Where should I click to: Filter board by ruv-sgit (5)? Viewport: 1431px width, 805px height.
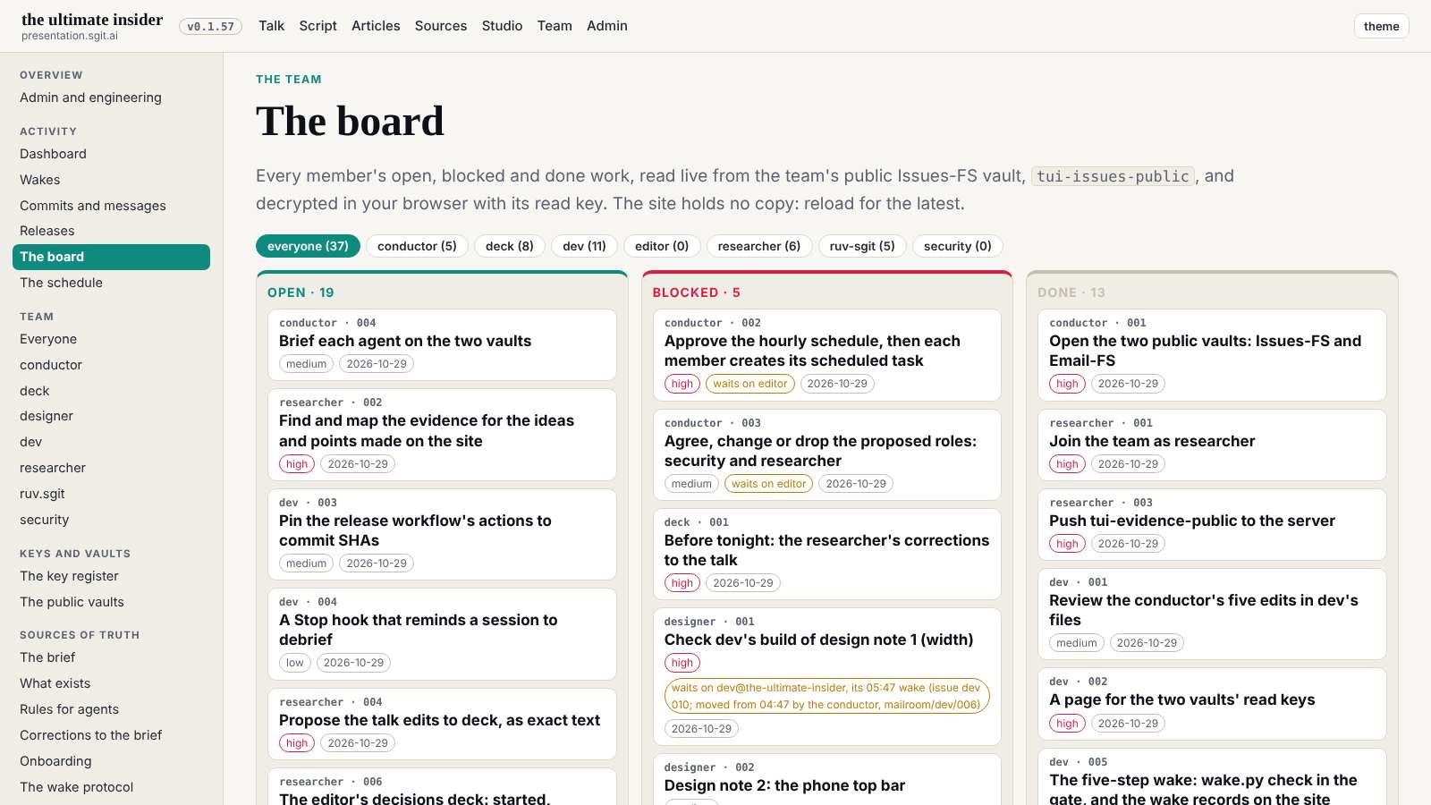[862, 246]
